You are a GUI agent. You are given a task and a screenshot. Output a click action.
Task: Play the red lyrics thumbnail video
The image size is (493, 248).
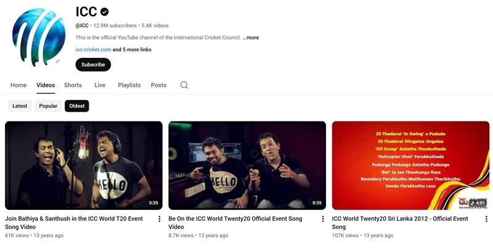coord(410,165)
